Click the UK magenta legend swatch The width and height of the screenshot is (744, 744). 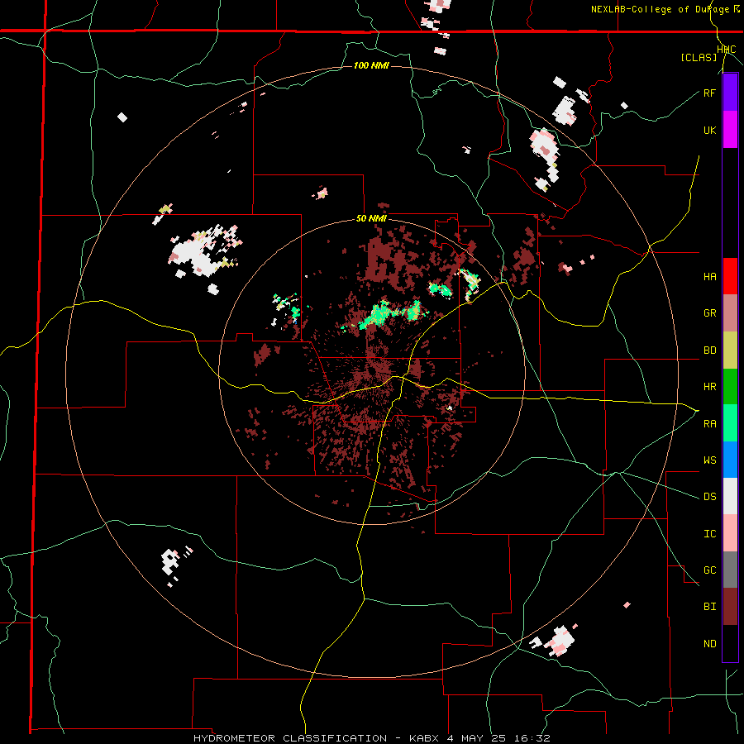[730, 130]
